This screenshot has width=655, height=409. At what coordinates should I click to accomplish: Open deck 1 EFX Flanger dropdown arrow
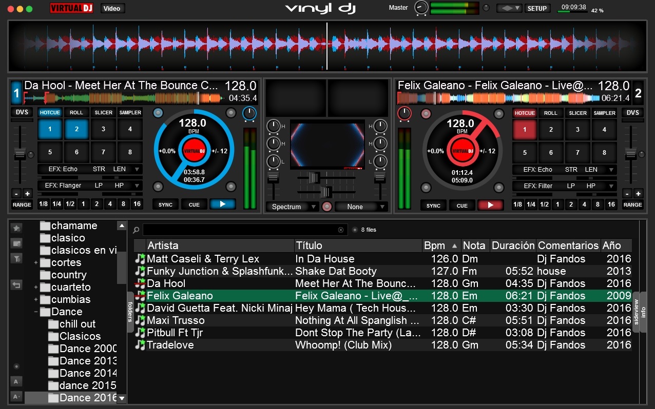click(x=137, y=186)
